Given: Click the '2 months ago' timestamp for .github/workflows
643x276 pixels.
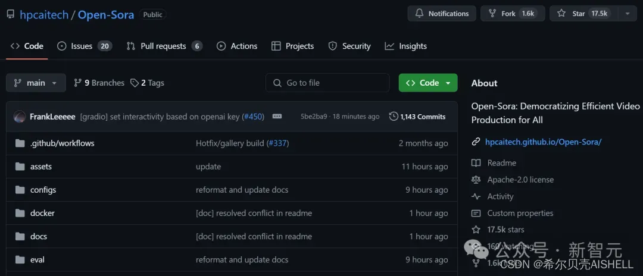Looking at the screenshot, I should (423, 143).
